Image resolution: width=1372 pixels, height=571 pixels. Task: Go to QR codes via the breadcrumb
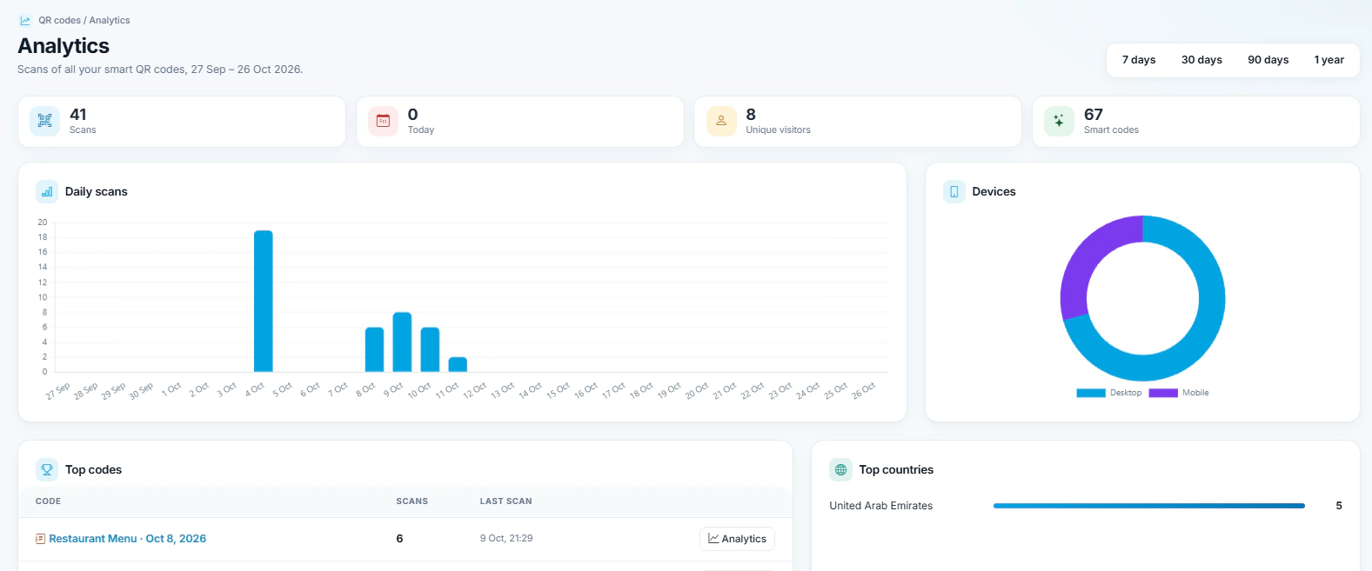59,20
